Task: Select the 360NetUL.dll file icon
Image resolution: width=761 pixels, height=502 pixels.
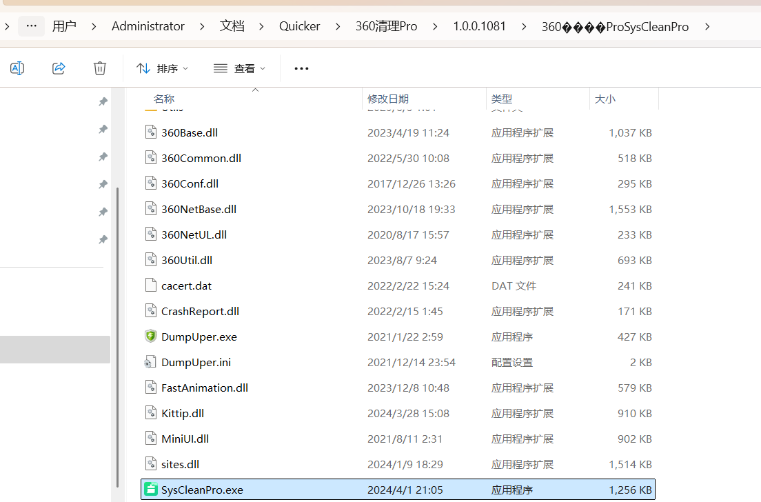Action: click(x=151, y=234)
